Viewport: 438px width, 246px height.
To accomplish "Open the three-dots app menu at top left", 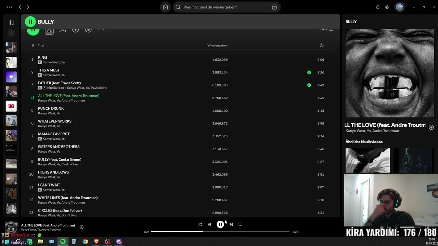I will tap(9, 7).
